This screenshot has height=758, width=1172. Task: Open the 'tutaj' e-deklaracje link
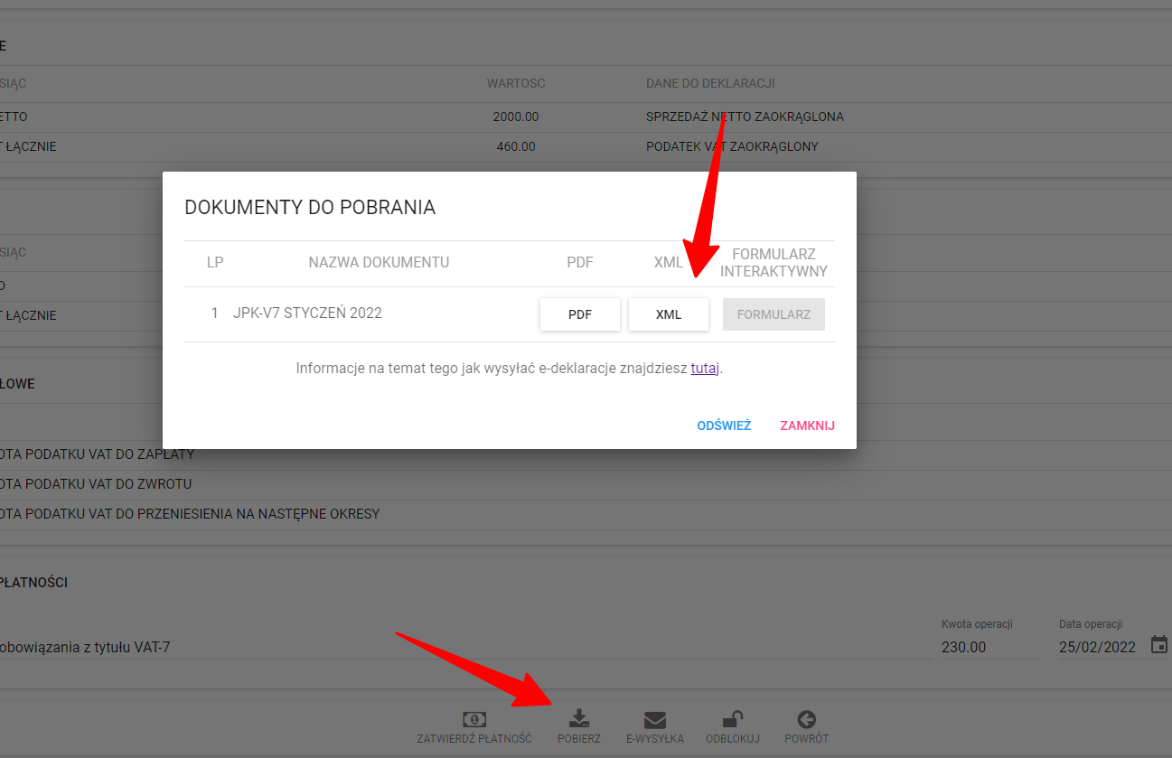705,369
